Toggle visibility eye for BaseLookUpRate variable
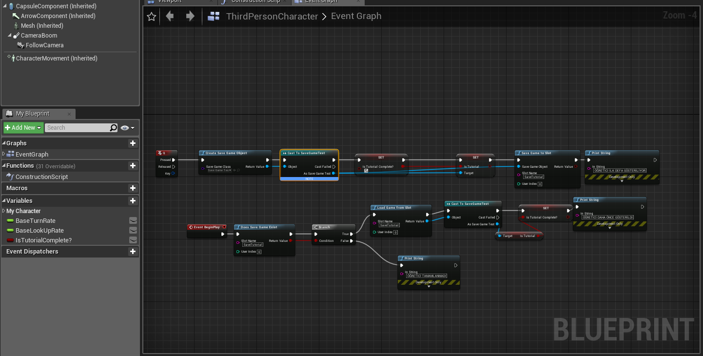This screenshot has height=356, width=703. click(x=133, y=231)
